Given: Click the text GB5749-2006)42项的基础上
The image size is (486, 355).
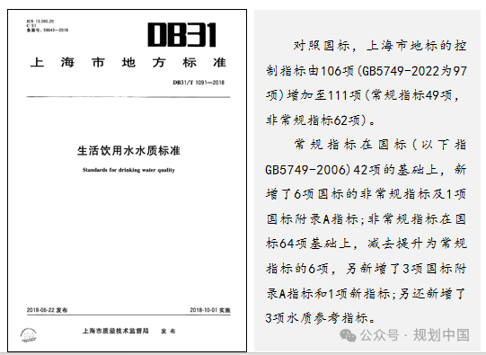Looking at the screenshot, I should coord(351,170).
